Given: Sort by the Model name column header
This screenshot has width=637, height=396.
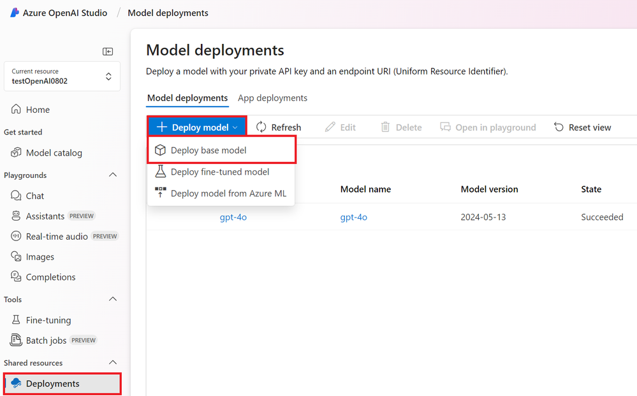Looking at the screenshot, I should (x=365, y=189).
